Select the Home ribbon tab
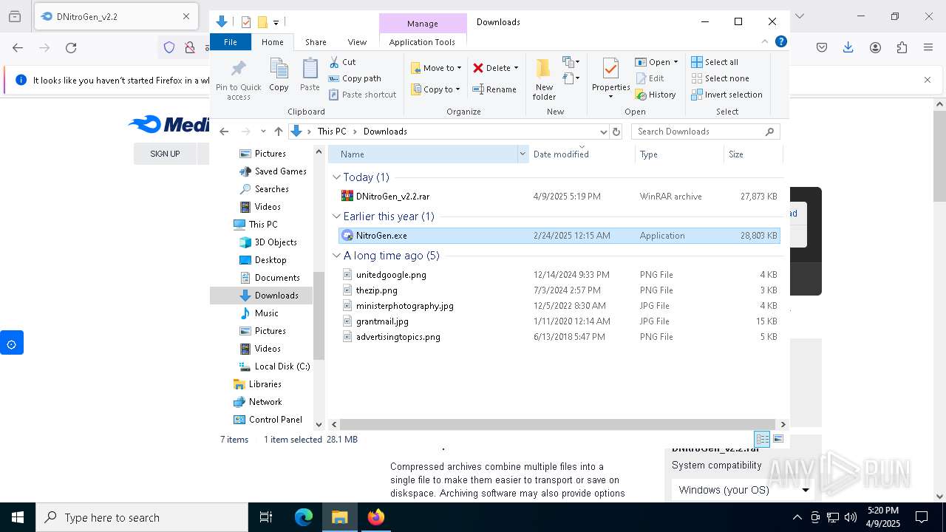The image size is (946, 532). click(x=272, y=42)
